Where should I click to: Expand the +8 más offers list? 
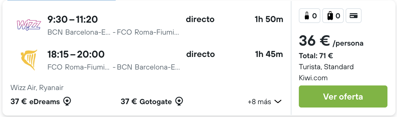pos(265,102)
